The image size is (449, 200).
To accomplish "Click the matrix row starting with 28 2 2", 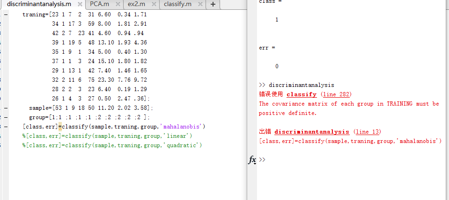I will 99,89.
